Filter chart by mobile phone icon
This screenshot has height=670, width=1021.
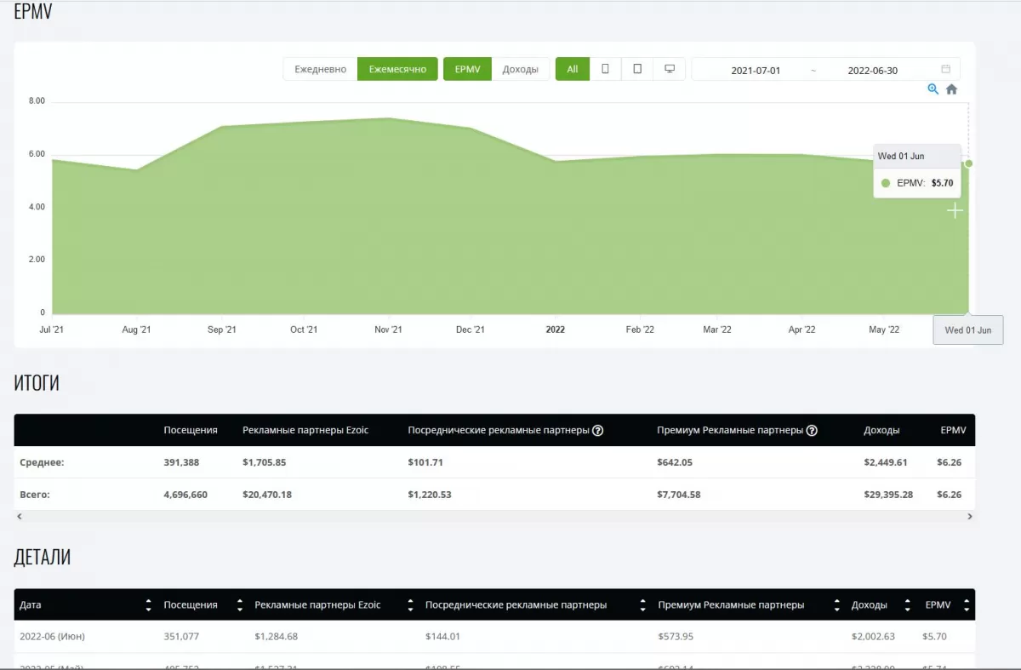605,69
